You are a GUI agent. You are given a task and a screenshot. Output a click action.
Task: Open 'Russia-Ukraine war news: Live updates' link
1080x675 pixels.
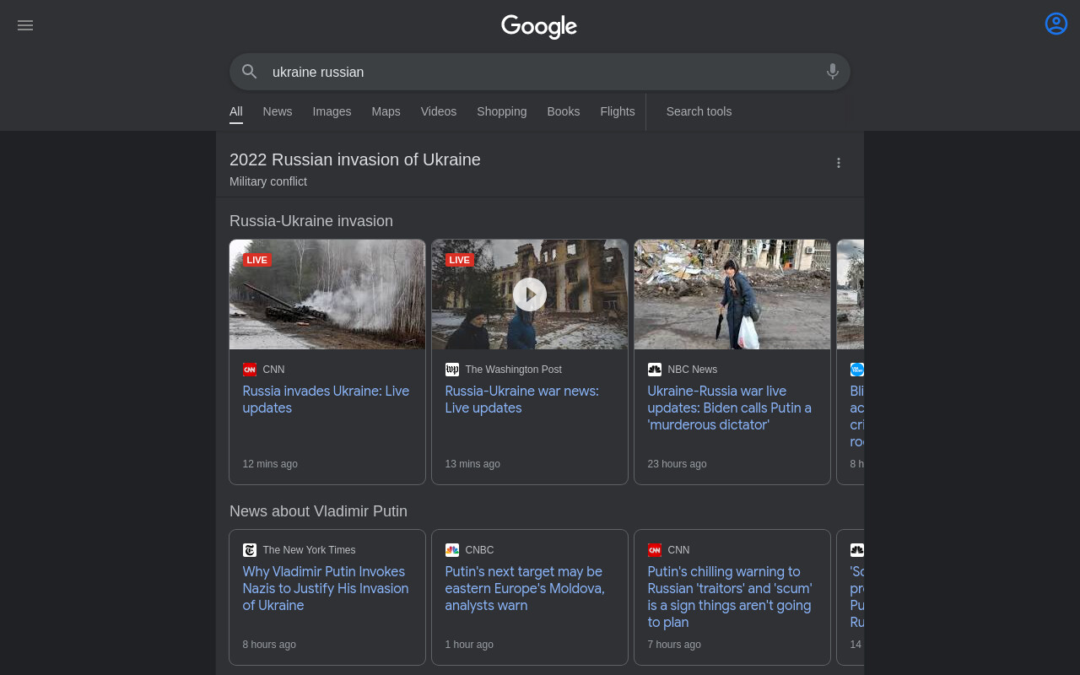pyautogui.click(x=522, y=400)
